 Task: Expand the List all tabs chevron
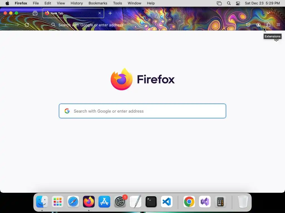[x=268, y=13]
